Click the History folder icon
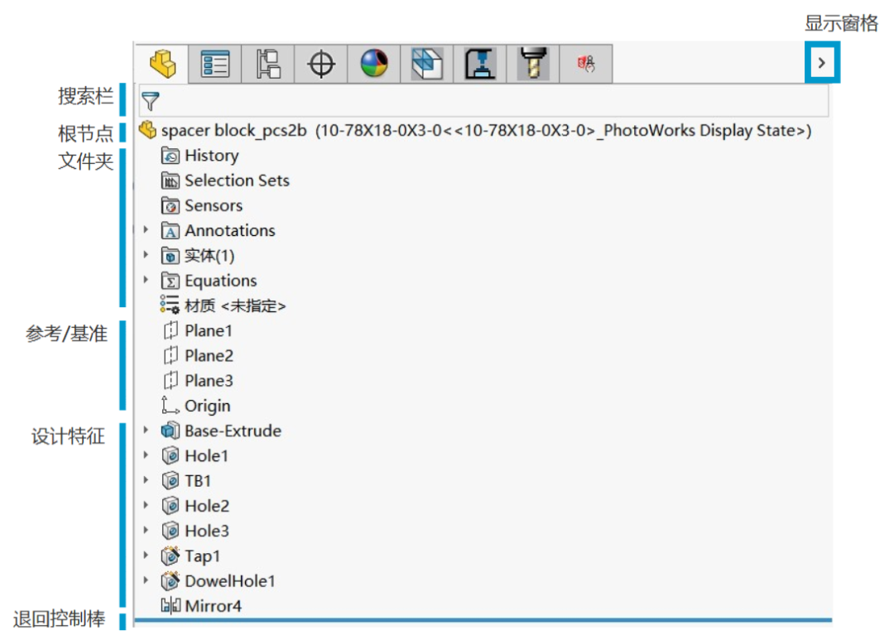894x640 pixels. [x=171, y=156]
